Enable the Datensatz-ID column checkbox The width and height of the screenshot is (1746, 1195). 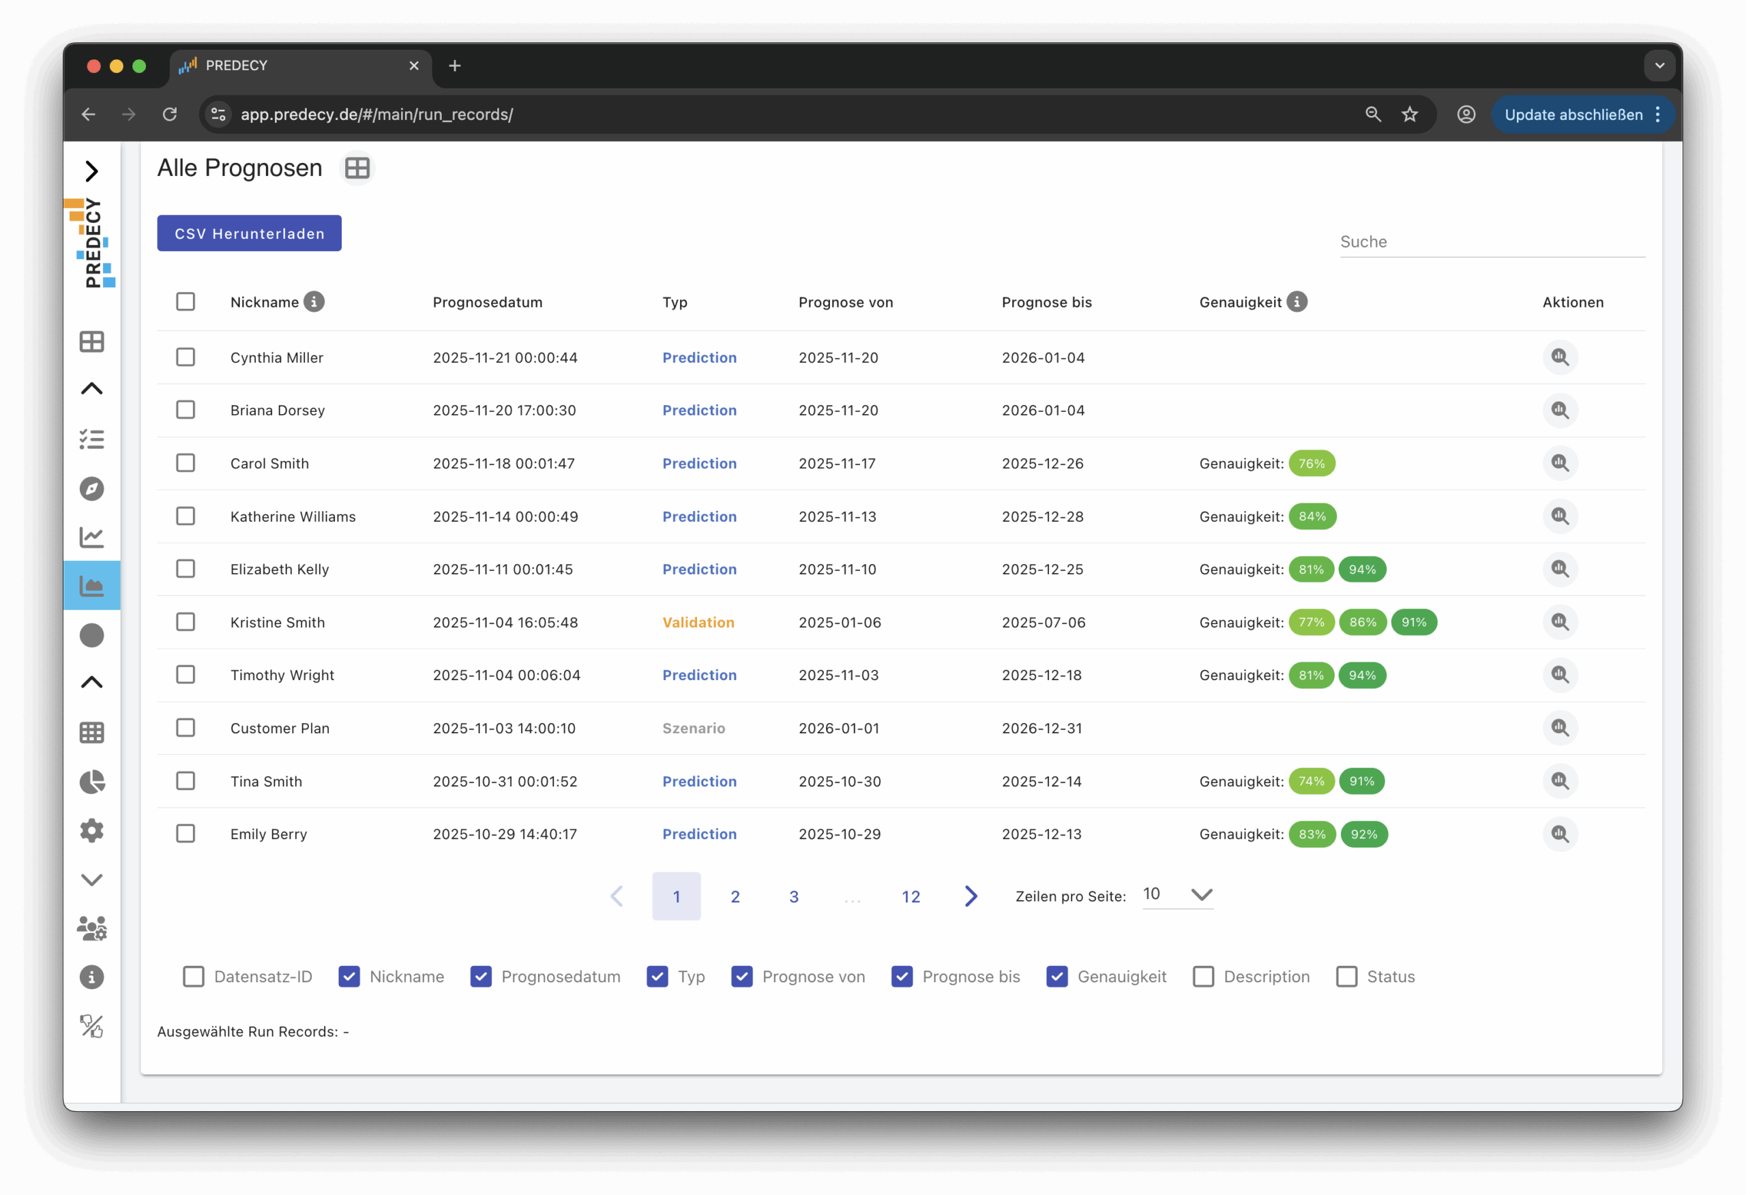tap(194, 976)
